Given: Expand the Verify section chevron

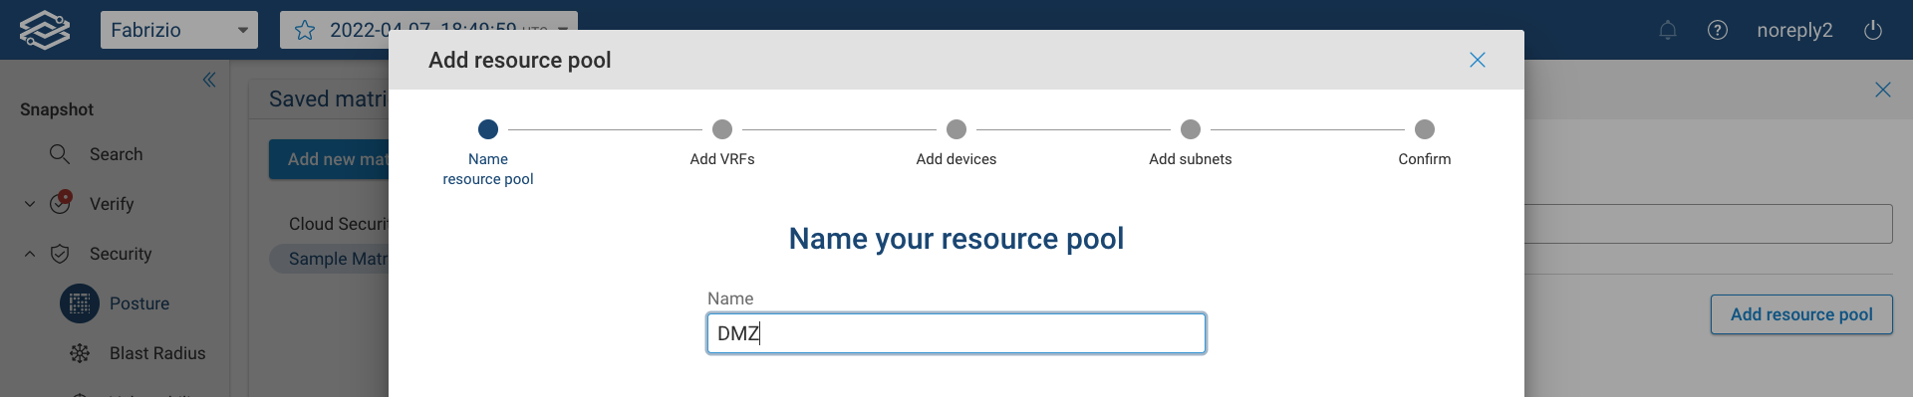Looking at the screenshot, I should 30,204.
